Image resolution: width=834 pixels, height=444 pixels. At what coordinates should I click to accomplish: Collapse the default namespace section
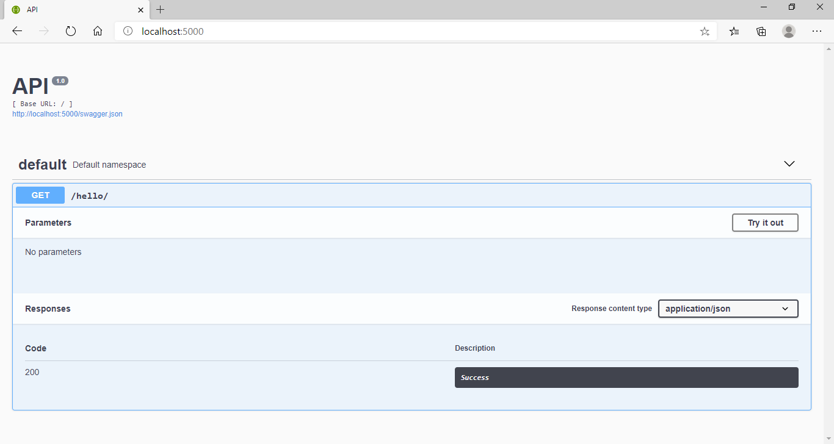[x=789, y=164]
